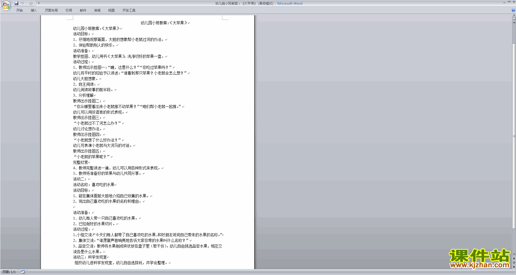Switch to 引用 ribbon tab
516x275 pixels.
69,10
